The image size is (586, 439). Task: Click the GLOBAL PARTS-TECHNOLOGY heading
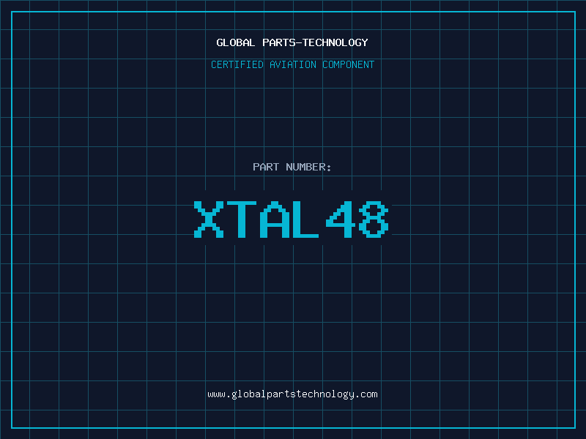292,42
